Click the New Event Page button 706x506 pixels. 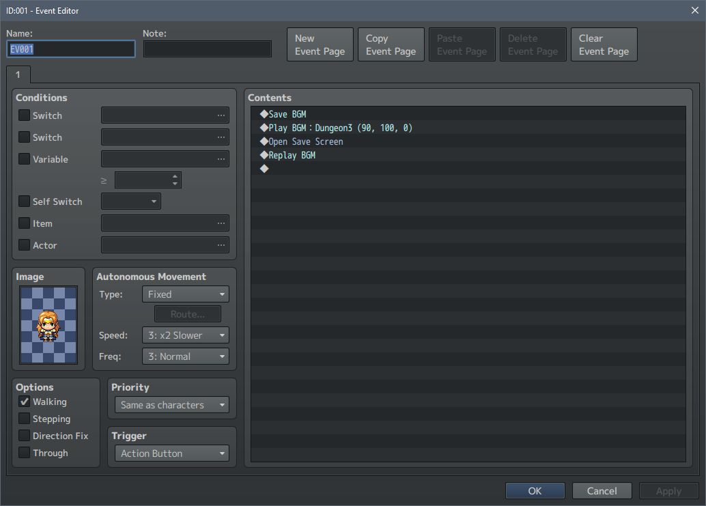pos(320,44)
